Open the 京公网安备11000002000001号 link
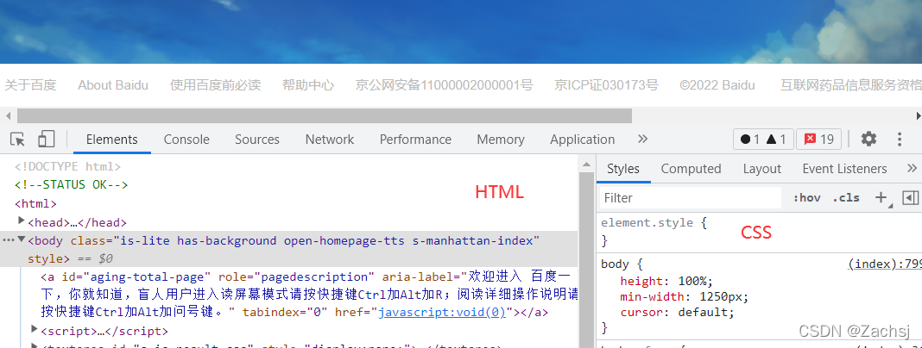The width and height of the screenshot is (922, 348). [x=444, y=85]
